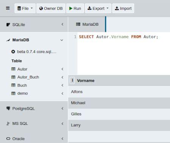Click the Export download icon

click(x=90, y=8)
